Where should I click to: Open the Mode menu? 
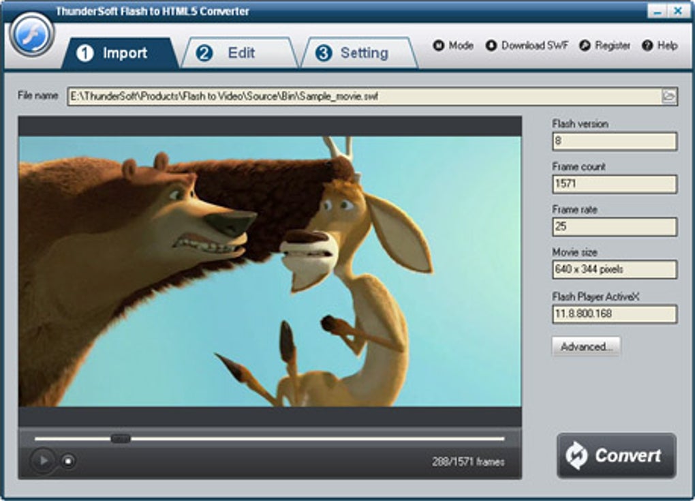(453, 46)
